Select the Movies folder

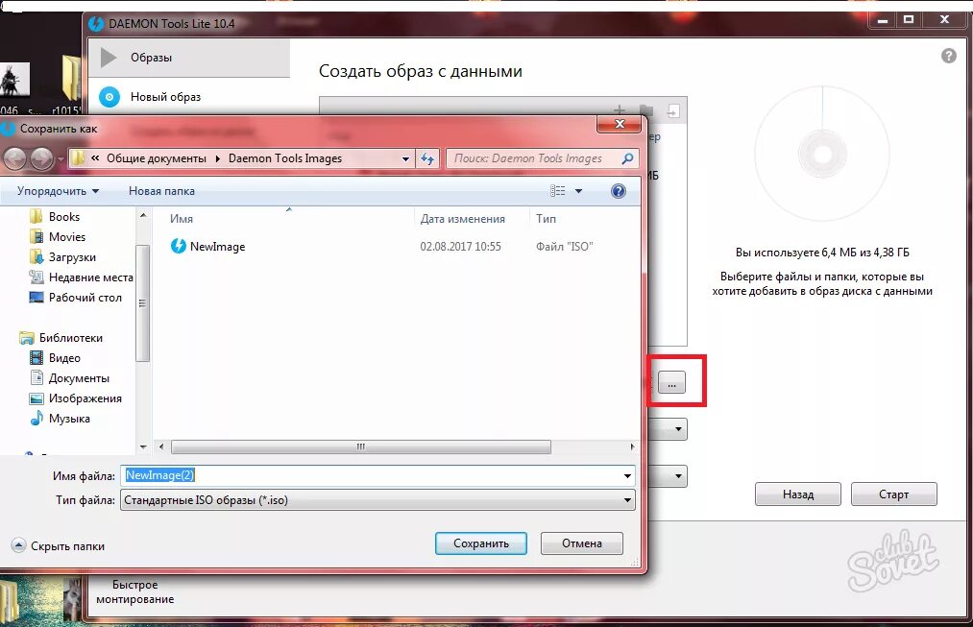pyautogui.click(x=57, y=237)
